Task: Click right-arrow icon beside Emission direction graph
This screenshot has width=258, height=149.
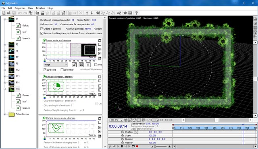Action: [x=100, y=86]
